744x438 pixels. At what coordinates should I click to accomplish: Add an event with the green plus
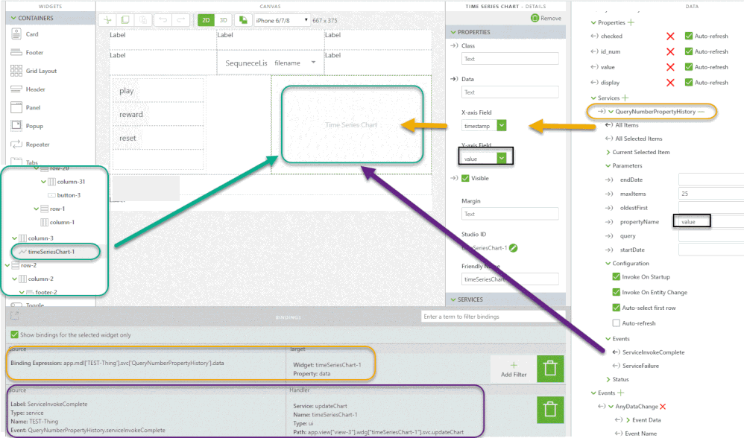(x=621, y=393)
